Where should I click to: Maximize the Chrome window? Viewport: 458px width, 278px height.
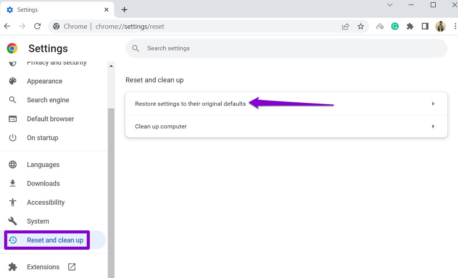(433, 5)
